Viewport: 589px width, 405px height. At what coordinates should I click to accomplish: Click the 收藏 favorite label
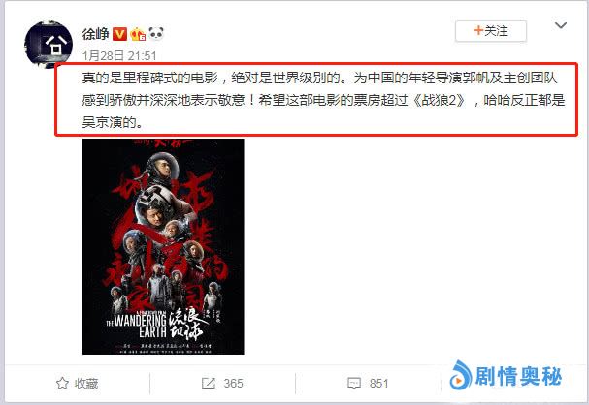tap(86, 384)
